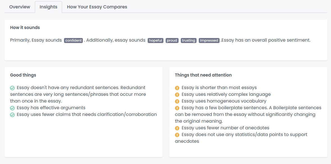Click warning icon next to boilerplate sentences

point(177,108)
